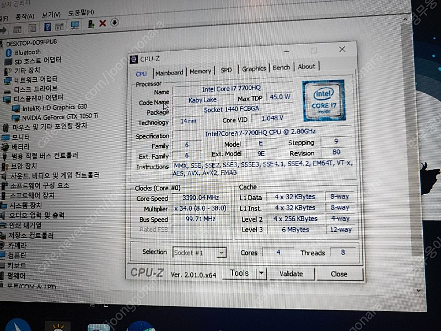This screenshot has height=331, width=441.
Task: Open the arrow dropdown next to Tools
Action: point(261,273)
